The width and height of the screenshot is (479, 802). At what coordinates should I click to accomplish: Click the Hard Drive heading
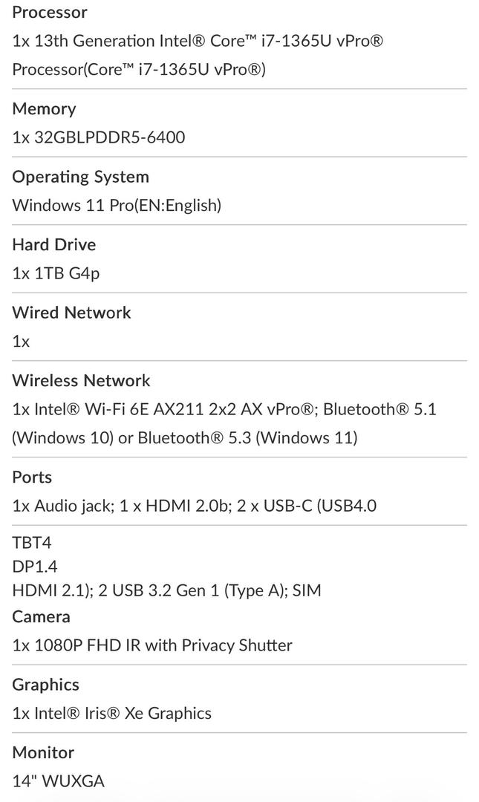point(53,245)
